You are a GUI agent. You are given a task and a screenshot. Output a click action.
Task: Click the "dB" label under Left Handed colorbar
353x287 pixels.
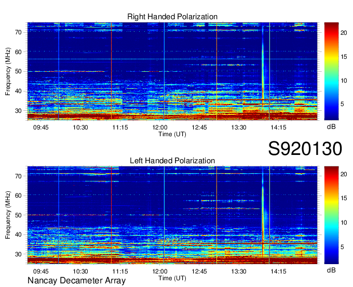coord(331,270)
